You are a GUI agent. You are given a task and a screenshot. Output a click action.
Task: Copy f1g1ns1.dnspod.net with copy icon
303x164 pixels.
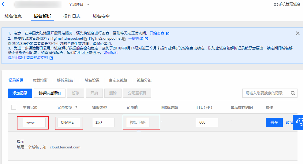click(x=85, y=39)
